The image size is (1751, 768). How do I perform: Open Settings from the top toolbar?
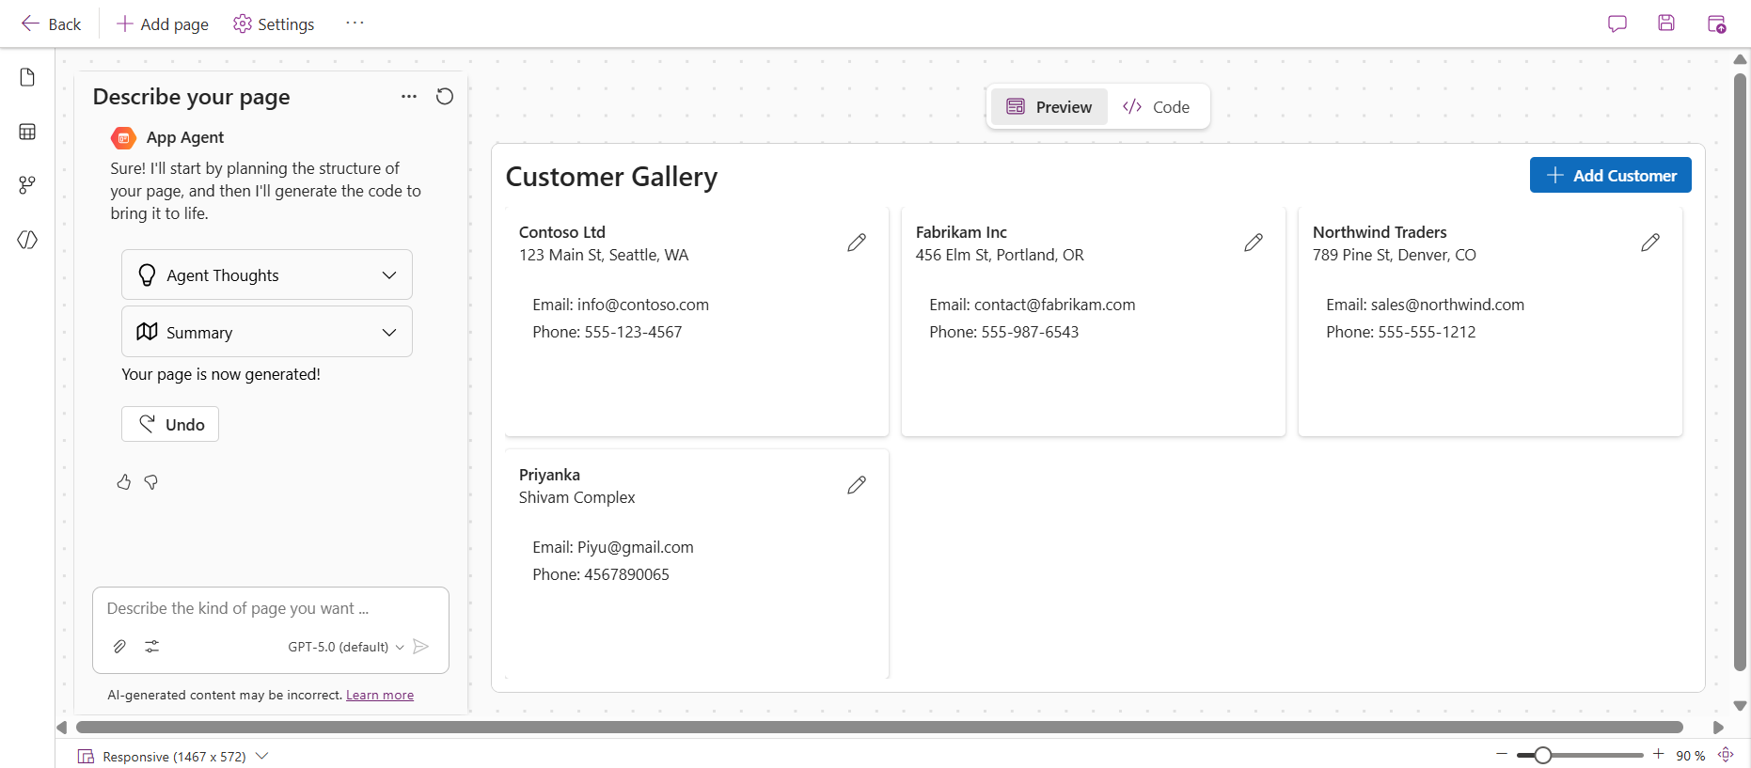click(274, 24)
